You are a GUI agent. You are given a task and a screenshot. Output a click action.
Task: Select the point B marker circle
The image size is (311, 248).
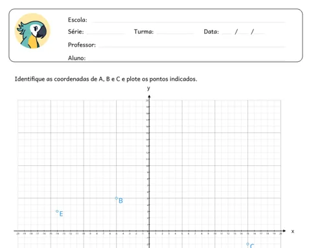(x=116, y=198)
